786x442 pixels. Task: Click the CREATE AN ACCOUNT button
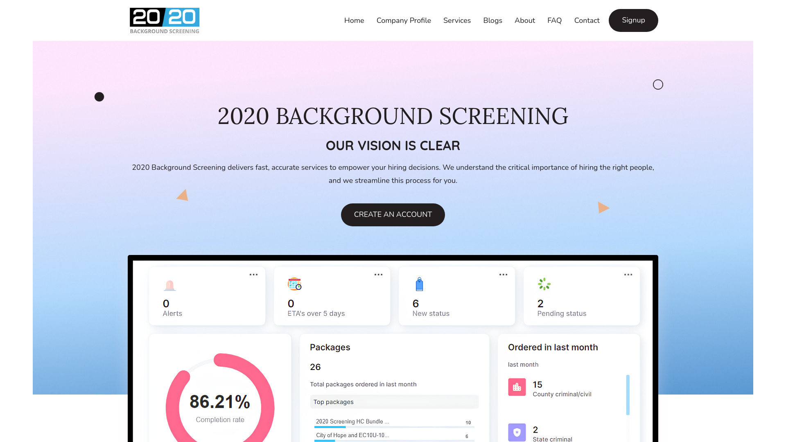393,214
